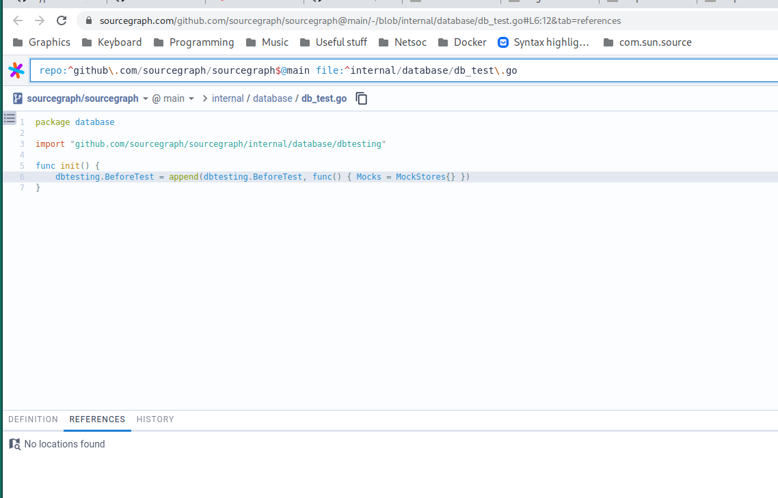
Task: Focus the Sourcegraph search query field
Action: pyautogui.click(x=403, y=70)
